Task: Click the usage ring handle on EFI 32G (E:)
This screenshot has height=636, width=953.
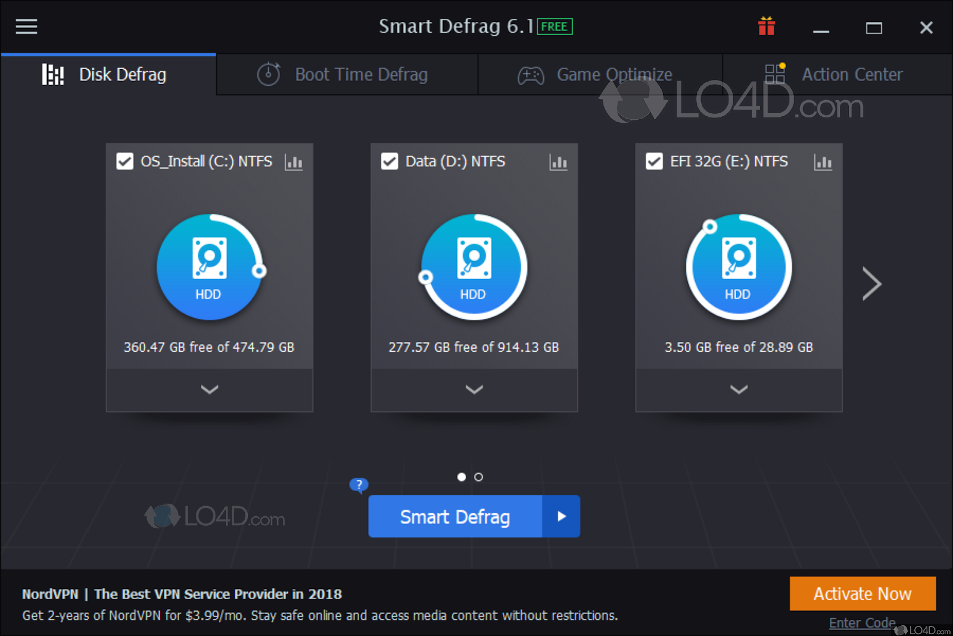Action: click(x=709, y=227)
